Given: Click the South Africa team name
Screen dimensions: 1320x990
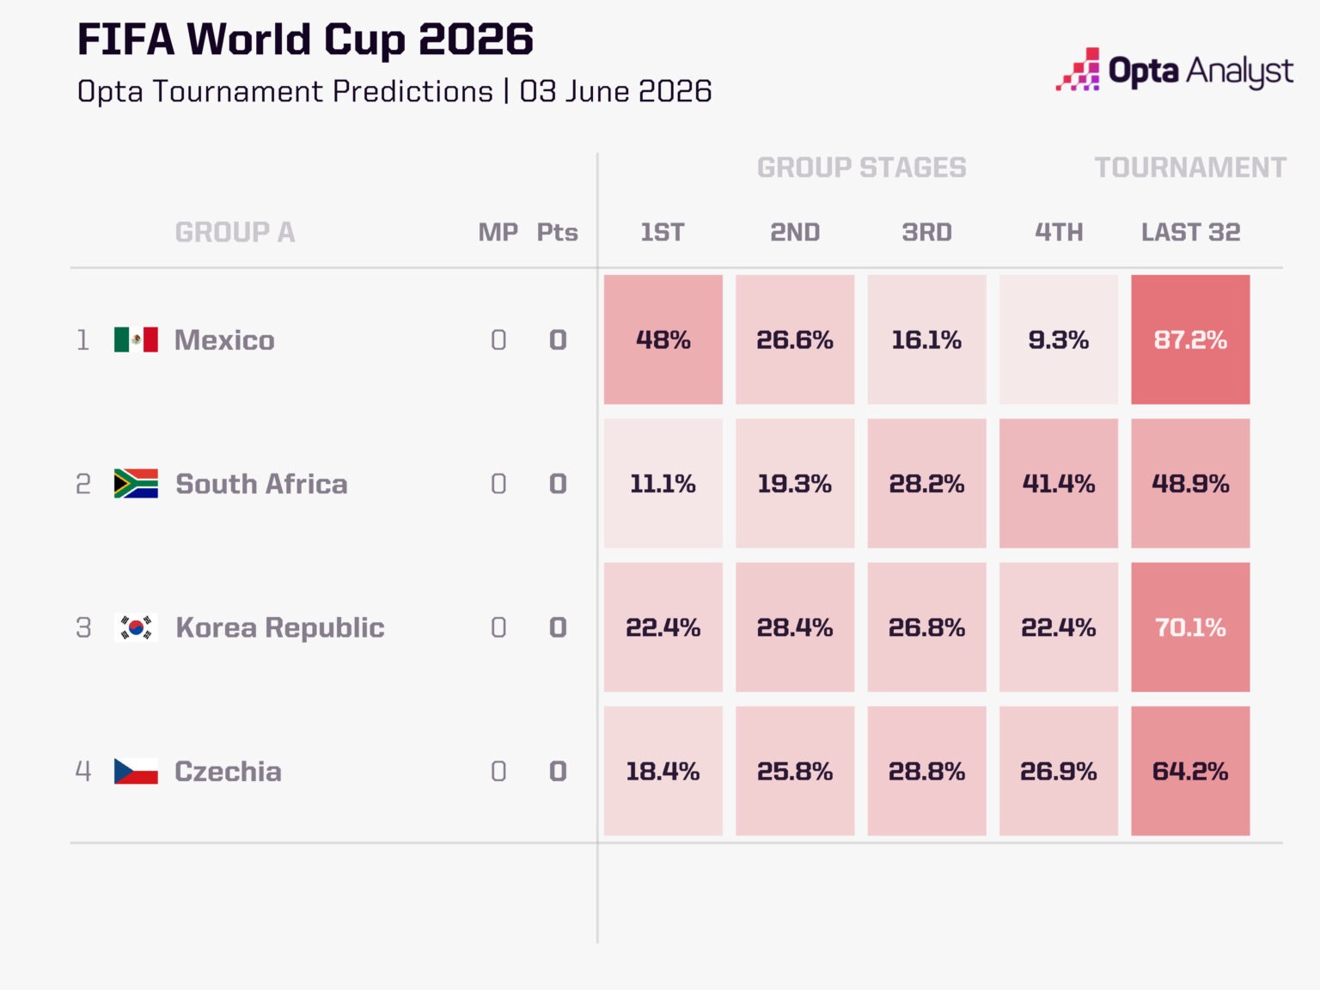Looking at the screenshot, I should click(x=261, y=484).
